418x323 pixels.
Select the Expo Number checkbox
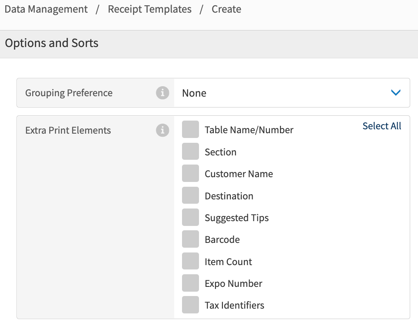[190, 283]
